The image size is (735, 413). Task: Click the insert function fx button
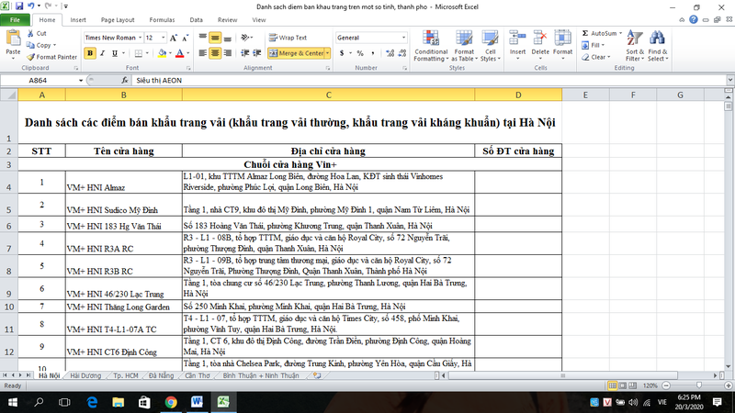tap(125, 81)
